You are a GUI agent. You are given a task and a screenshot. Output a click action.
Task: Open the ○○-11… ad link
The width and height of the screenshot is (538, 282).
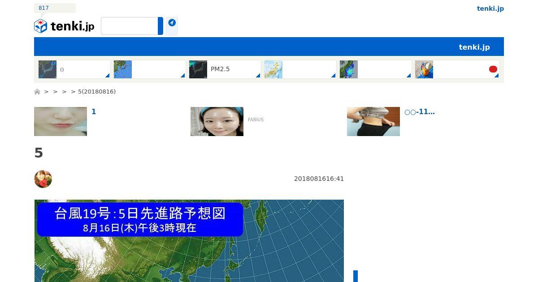pos(420,112)
